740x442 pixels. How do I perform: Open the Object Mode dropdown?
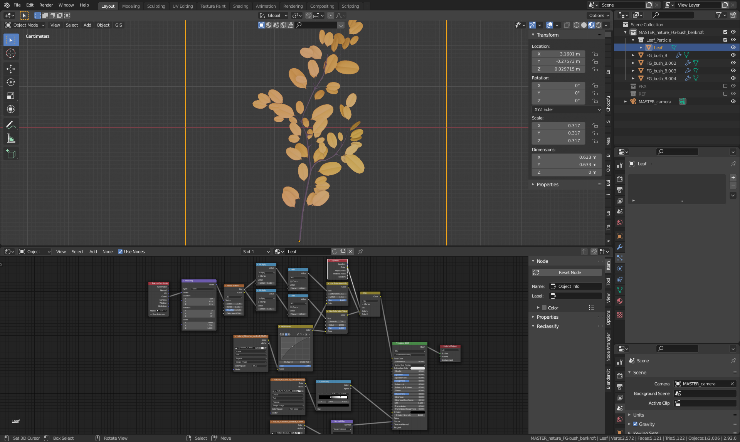25,25
